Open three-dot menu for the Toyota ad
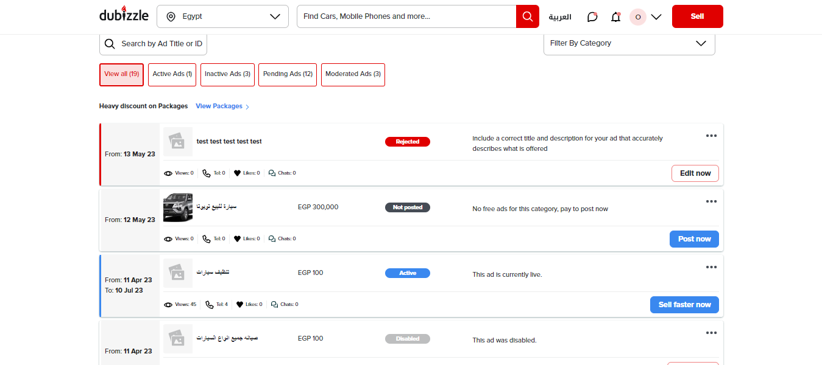822x365 pixels. tap(711, 201)
